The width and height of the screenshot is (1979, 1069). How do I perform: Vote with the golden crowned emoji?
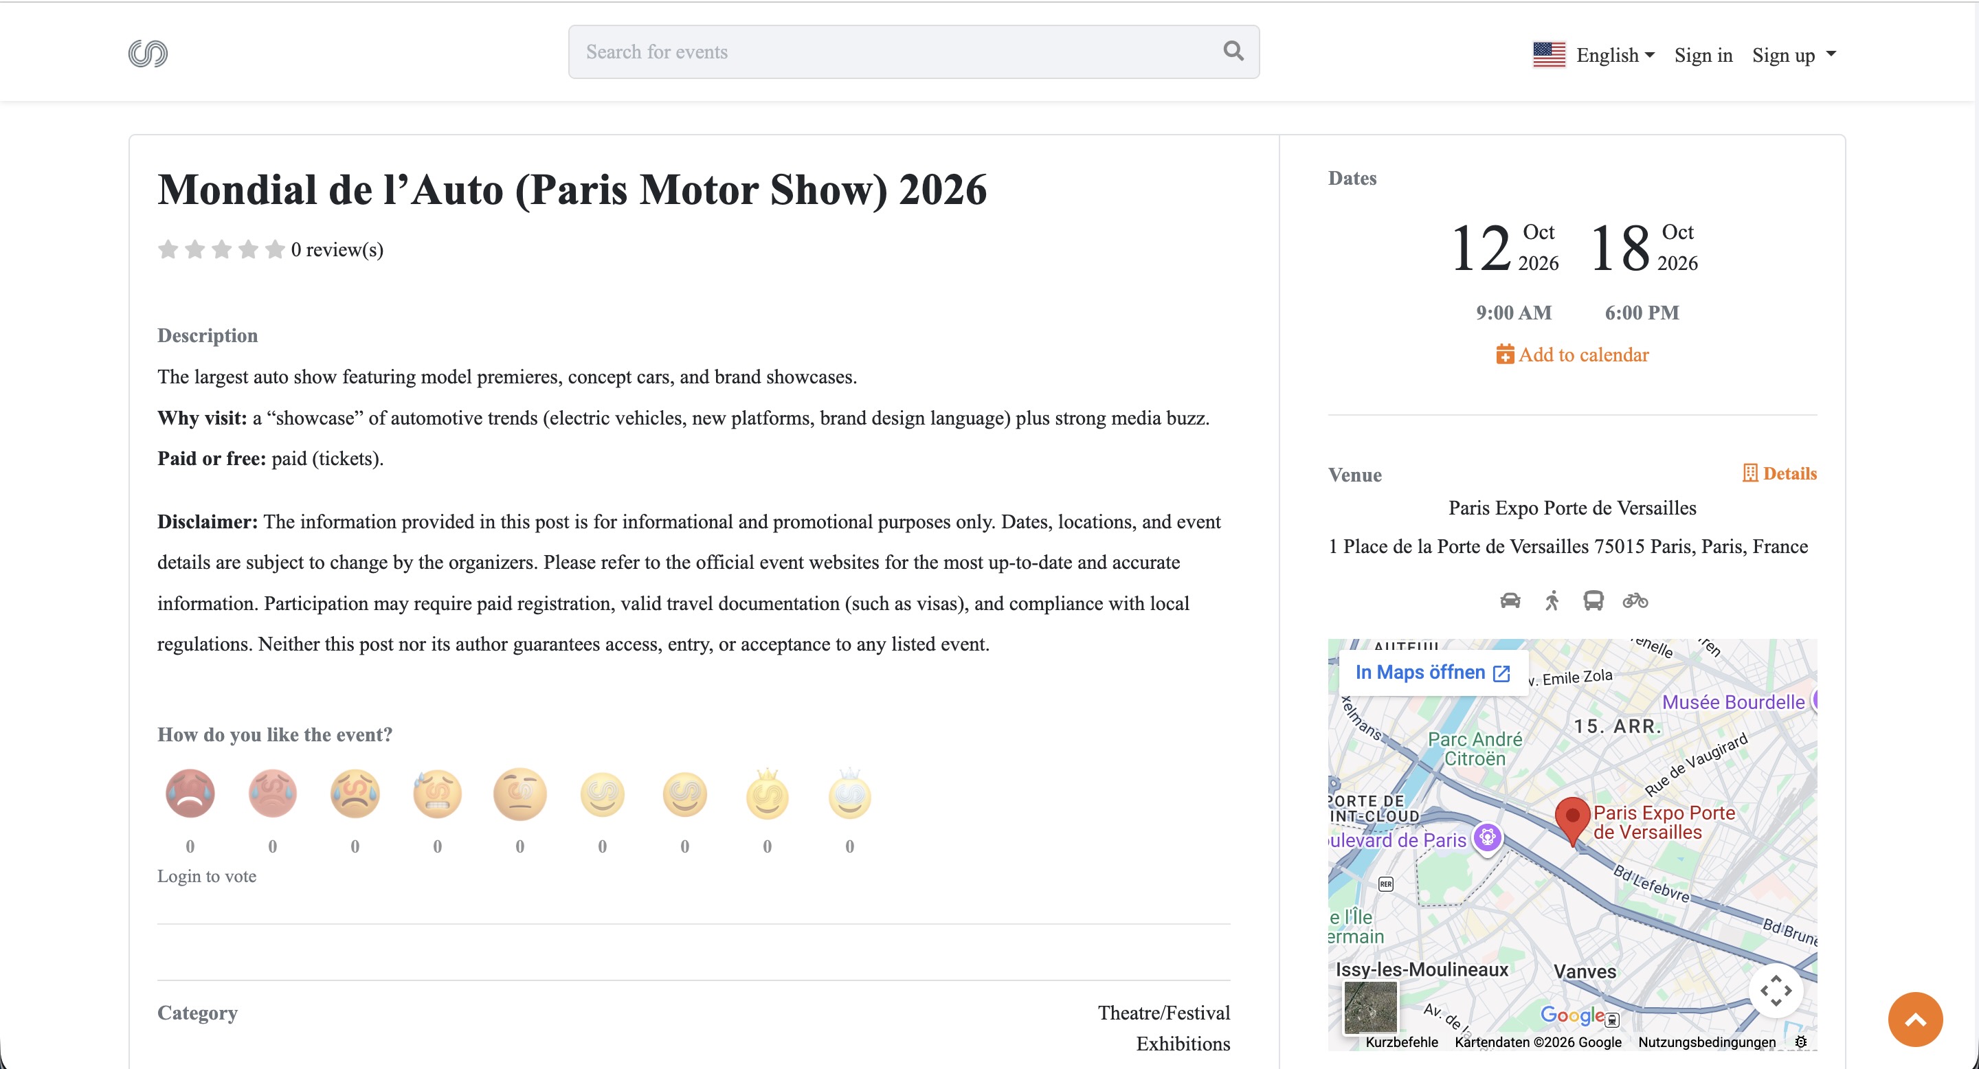[x=768, y=794]
